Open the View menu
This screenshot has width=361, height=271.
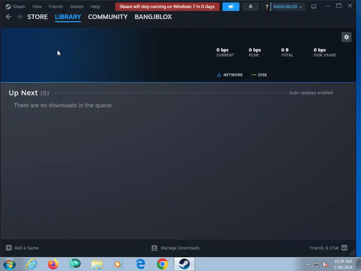point(37,6)
